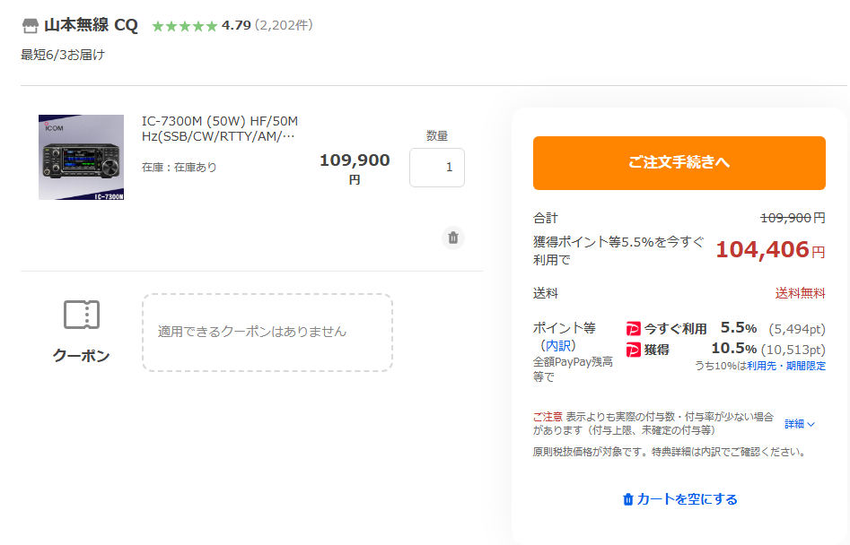Viewport: 850px width, 545px height.
Task: Click the green star rating icons
Action: (185, 26)
